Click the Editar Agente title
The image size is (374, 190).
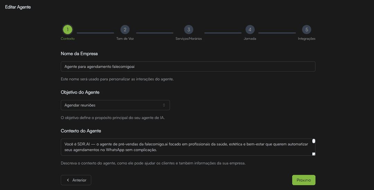coord(18,7)
